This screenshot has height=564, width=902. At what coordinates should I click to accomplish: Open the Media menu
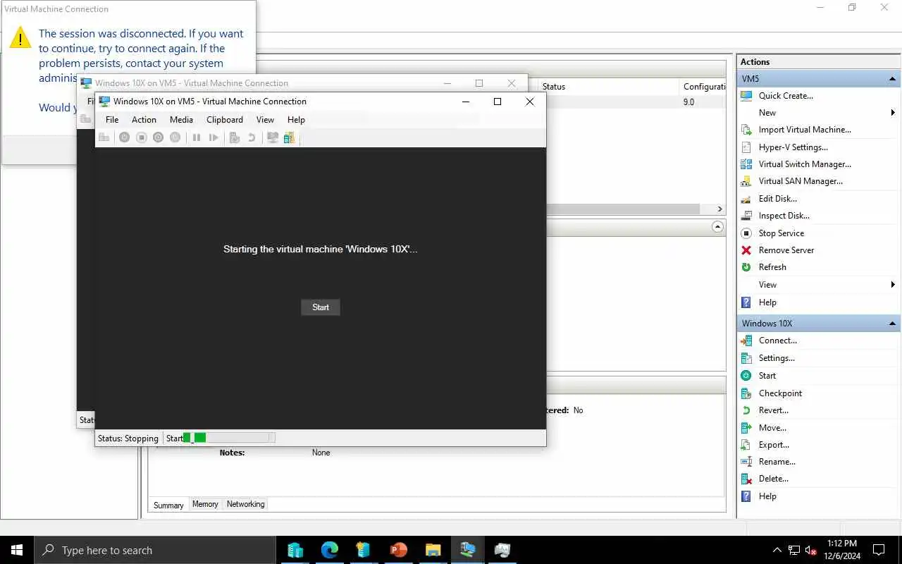pyautogui.click(x=181, y=120)
